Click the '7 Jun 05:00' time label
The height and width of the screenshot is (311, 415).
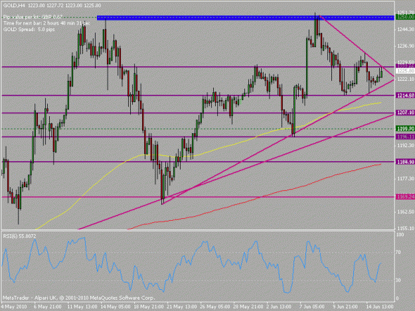point(312,307)
